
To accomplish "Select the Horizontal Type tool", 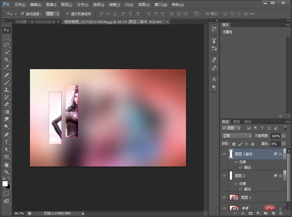I will pos(7,142).
